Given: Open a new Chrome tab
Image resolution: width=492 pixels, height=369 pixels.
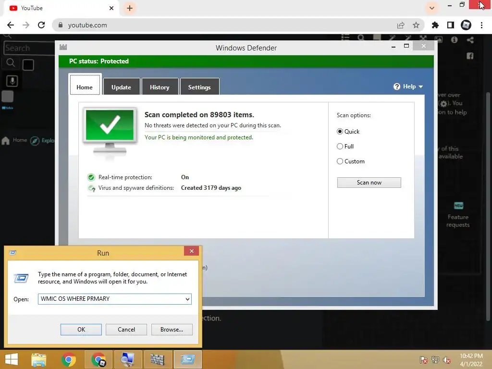Looking at the screenshot, I should 130,8.
